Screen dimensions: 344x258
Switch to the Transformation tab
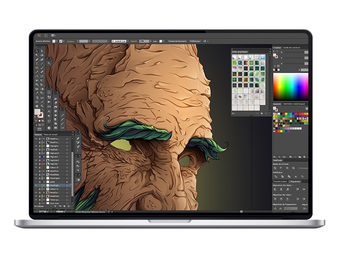pyautogui.click(x=280, y=181)
